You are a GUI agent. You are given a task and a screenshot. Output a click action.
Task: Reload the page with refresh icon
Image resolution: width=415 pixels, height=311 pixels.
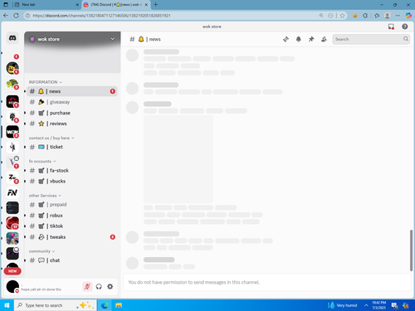[17, 16]
